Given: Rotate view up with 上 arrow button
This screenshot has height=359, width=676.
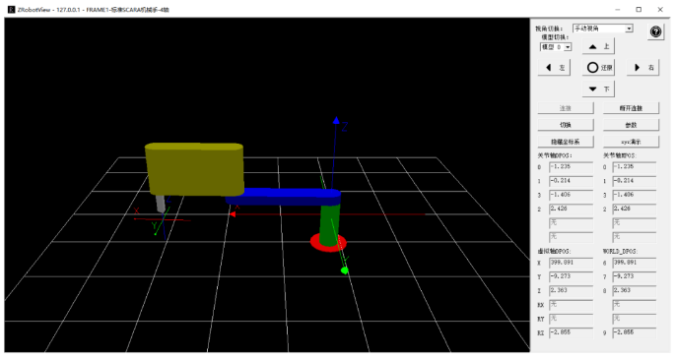Looking at the screenshot, I should point(598,46).
